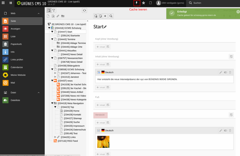Image resolution: width=240 pixels, height=156 pixels.
Task: Click the search button in page toolbar
Action: click(x=111, y=16)
